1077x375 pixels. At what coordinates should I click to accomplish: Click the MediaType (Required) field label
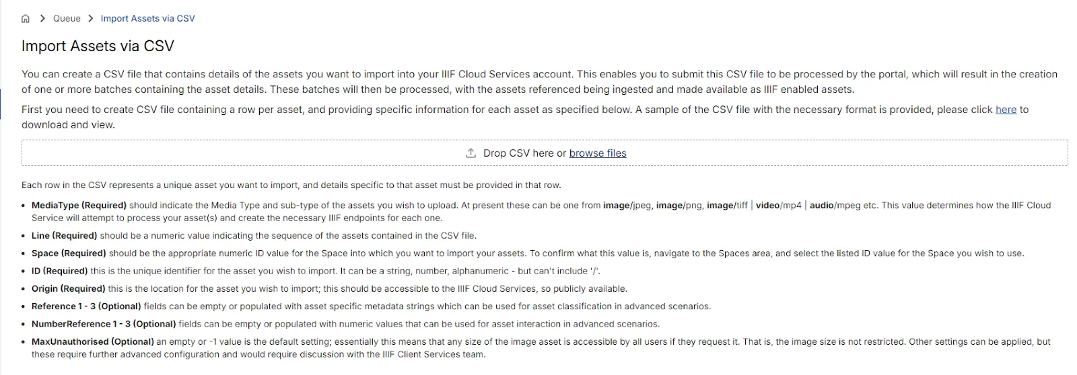[79, 206]
